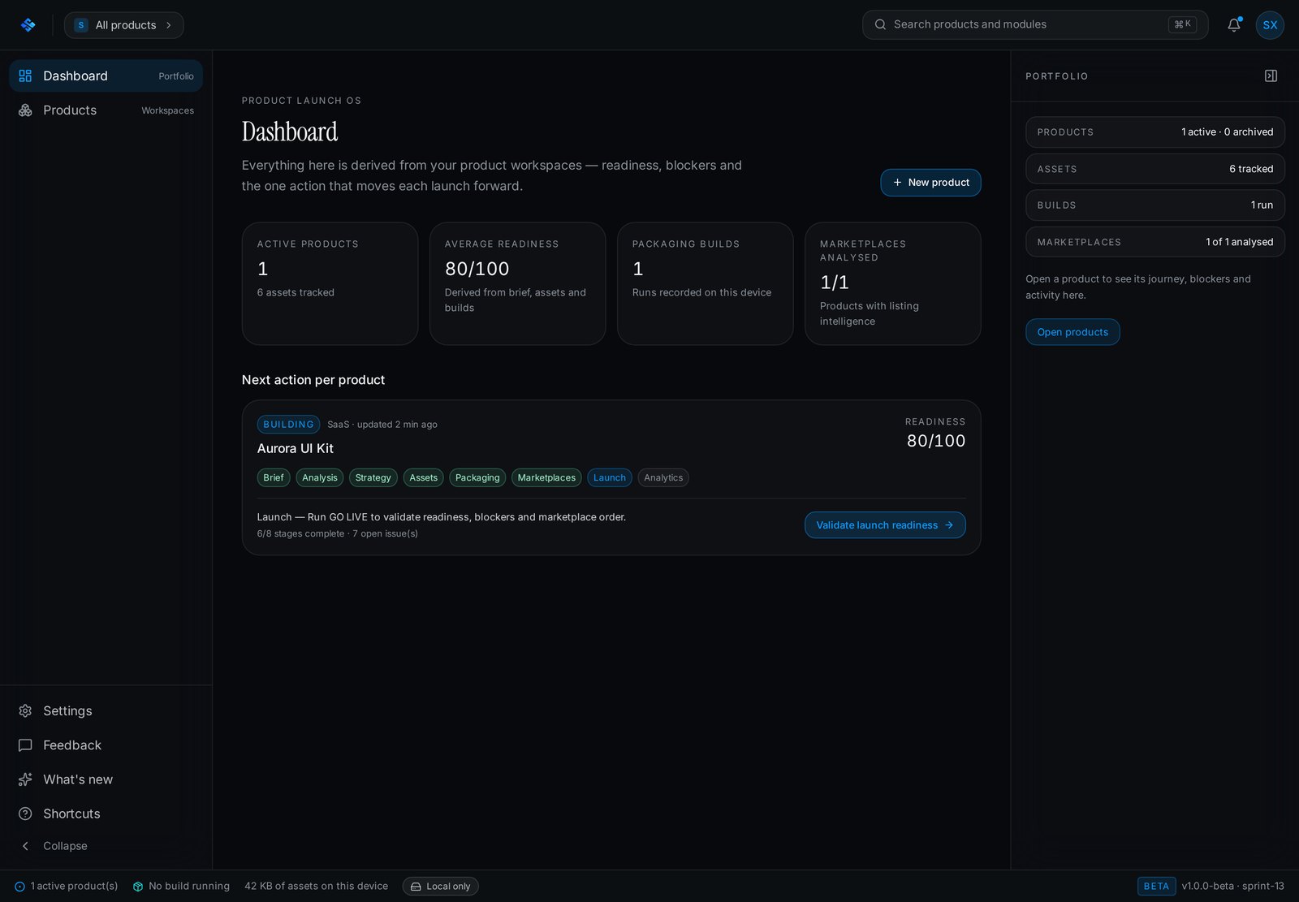Viewport: 1299px width, 902px height.
Task: Click the New product button
Action: coord(930,183)
